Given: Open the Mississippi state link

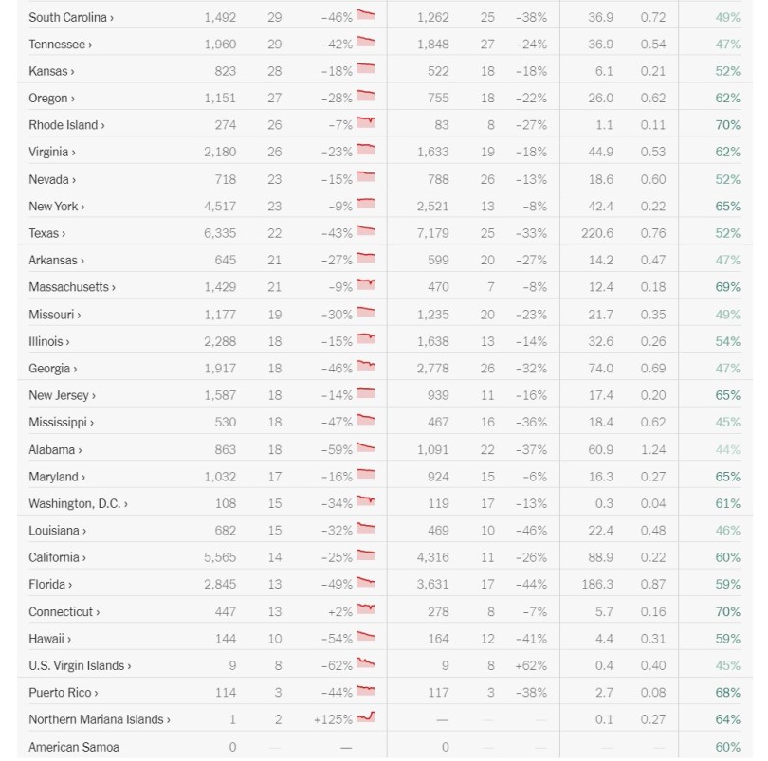Looking at the screenshot, I should (x=61, y=423).
